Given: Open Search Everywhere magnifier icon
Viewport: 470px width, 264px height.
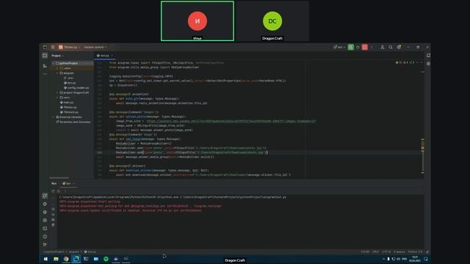Looking at the screenshot, I should point(391,47).
